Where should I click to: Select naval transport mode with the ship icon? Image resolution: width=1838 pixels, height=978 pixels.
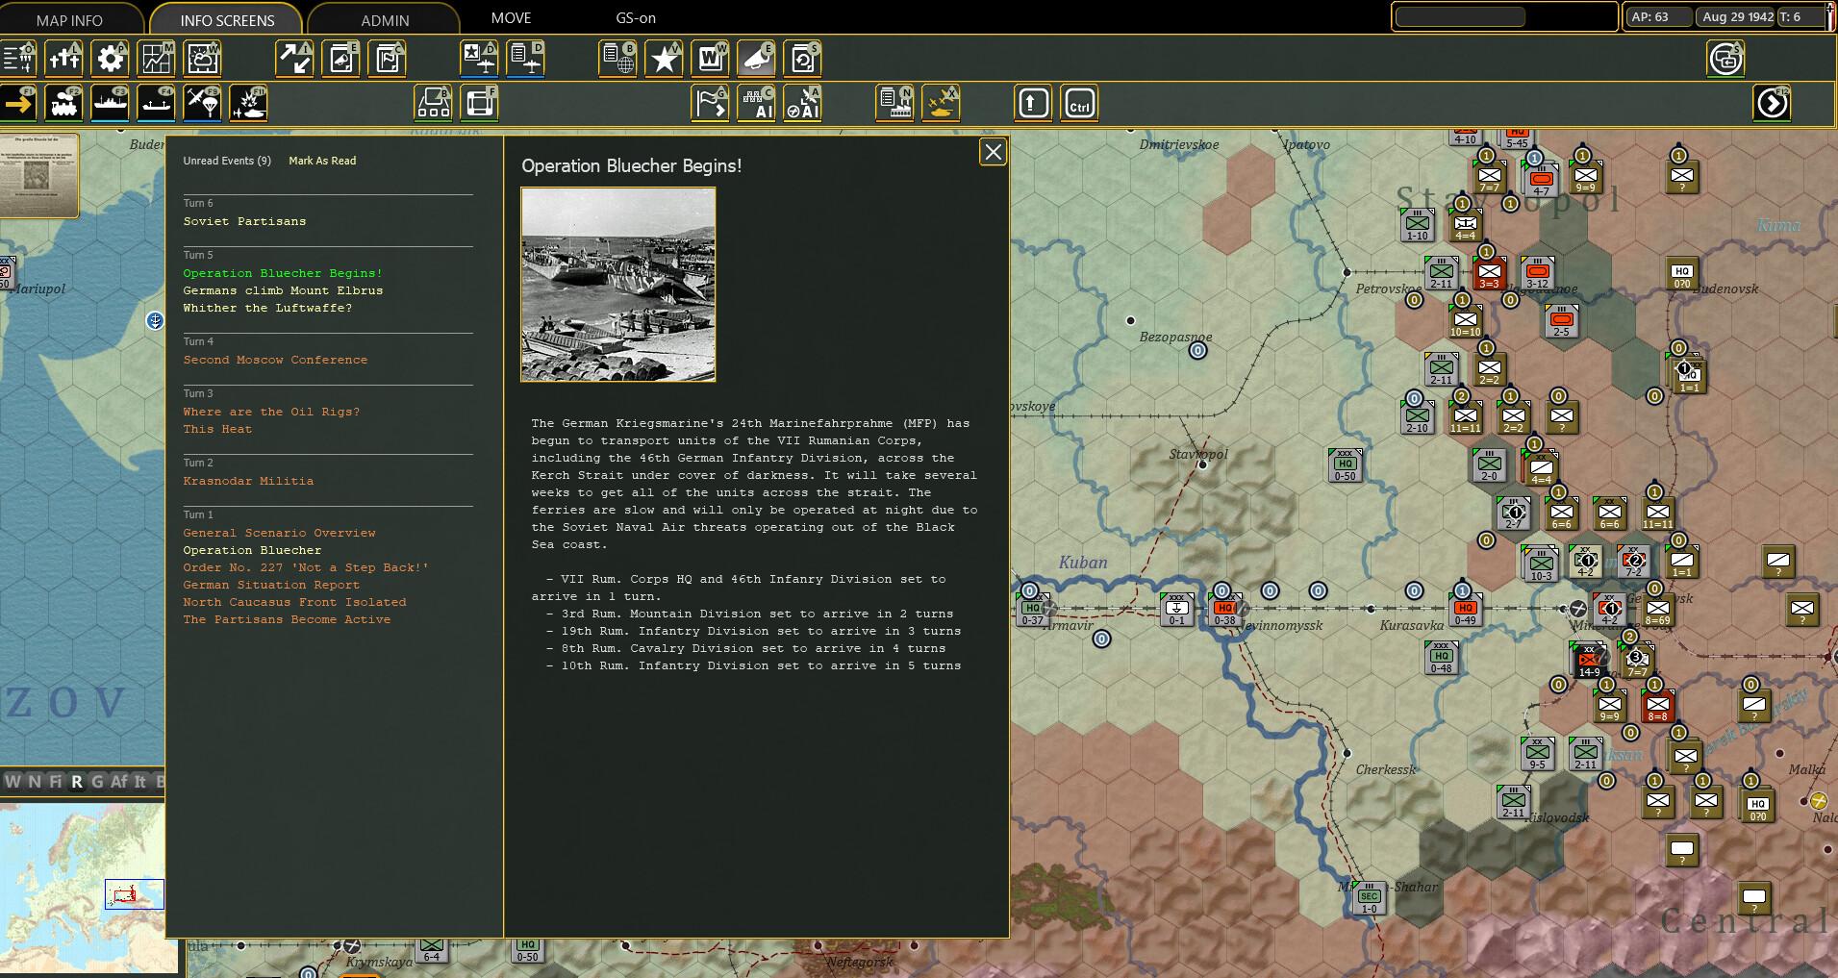pyautogui.click(x=109, y=103)
